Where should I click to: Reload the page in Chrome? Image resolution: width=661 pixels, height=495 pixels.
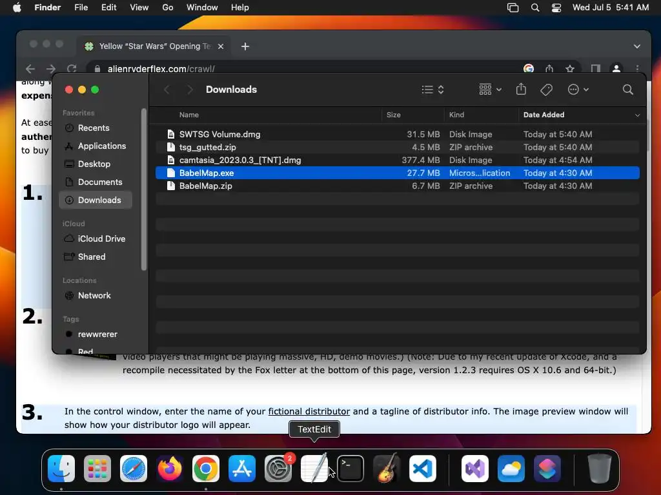pyautogui.click(x=72, y=68)
